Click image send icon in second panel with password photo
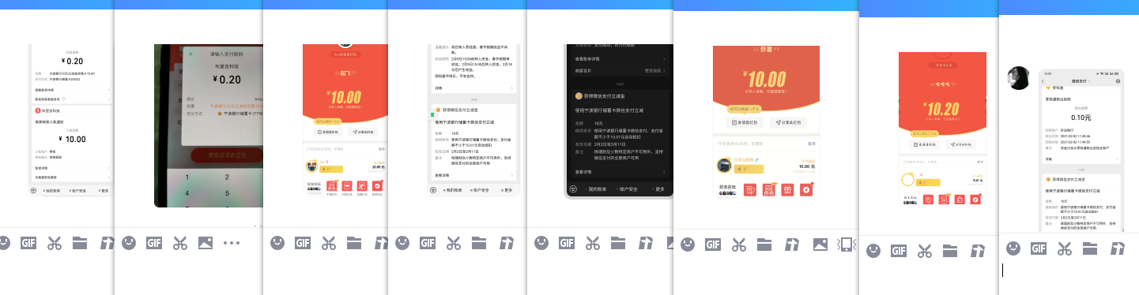1139x295 pixels. tap(206, 243)
